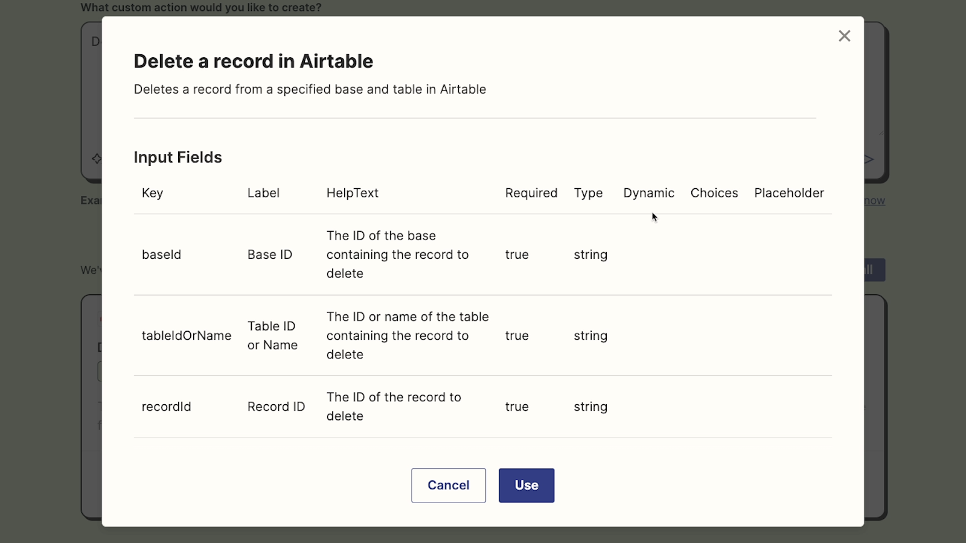Click 'string' in the tableIdOrName row
Image resolution: width=966 pixels, height=543 pixels.
click(x=590, y=335)
